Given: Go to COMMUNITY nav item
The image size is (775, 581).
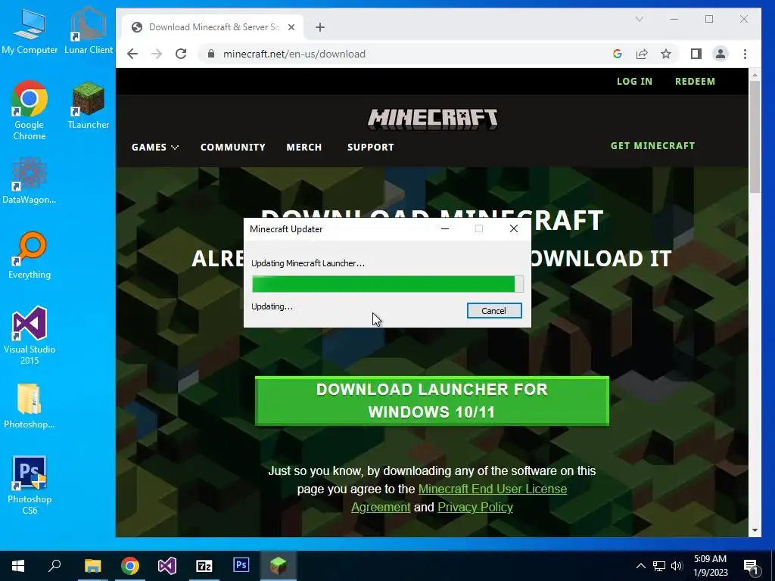Looking at the screenshot, I should coord(233,148).
